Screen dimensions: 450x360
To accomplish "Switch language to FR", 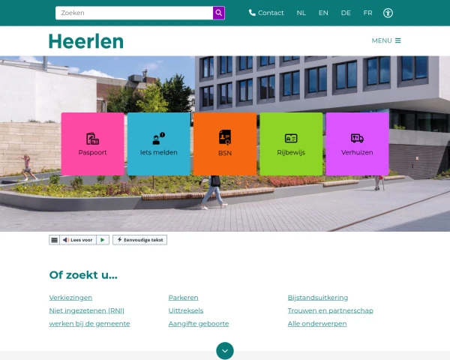I will tap(367, 13).
